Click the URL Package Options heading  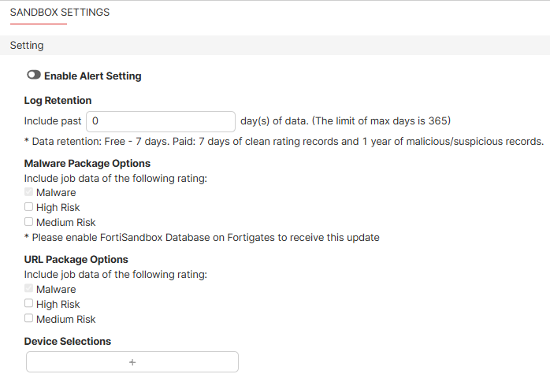(x=76, y=259)
